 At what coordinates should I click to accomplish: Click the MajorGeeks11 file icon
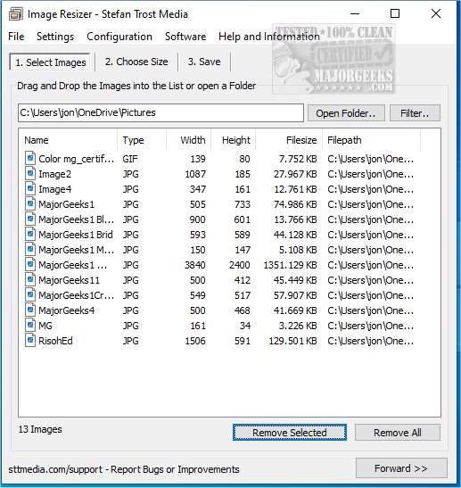[x=30, y=279]
